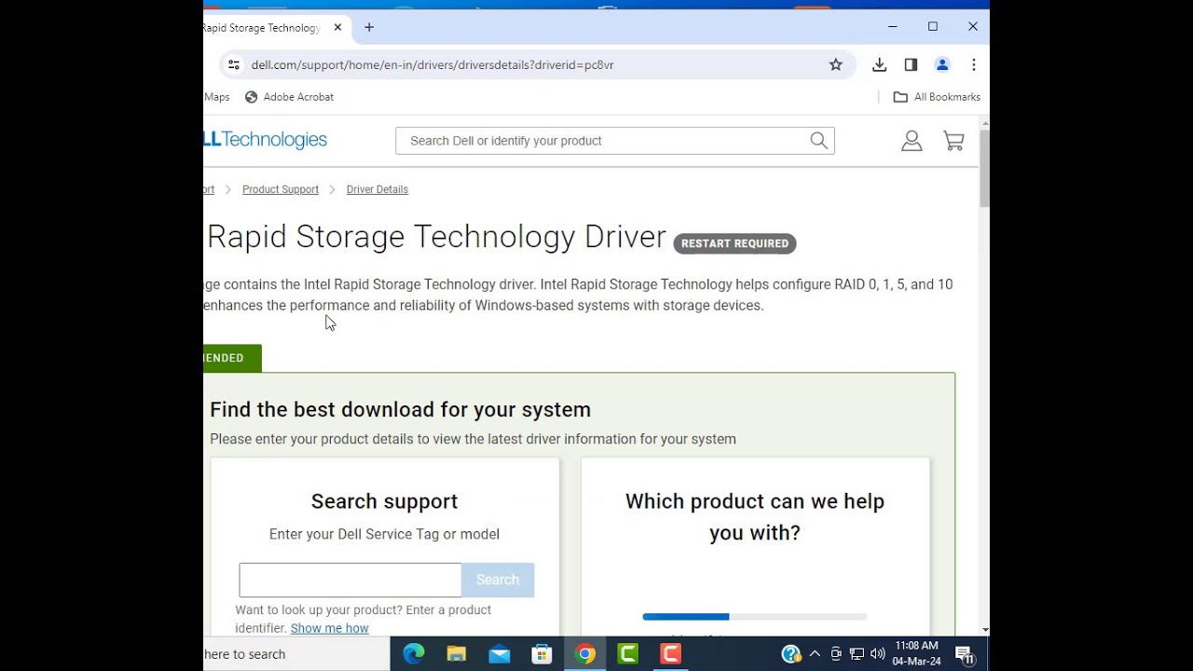This screenshot has height=671, width=1193.
Task: Click the magnifier icon in Dell search
Action: pos(818,141)
